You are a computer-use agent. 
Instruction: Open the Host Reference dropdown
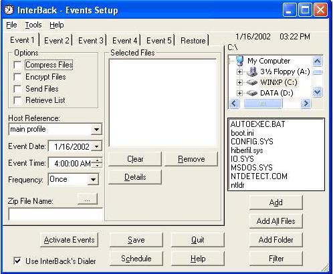96,130
